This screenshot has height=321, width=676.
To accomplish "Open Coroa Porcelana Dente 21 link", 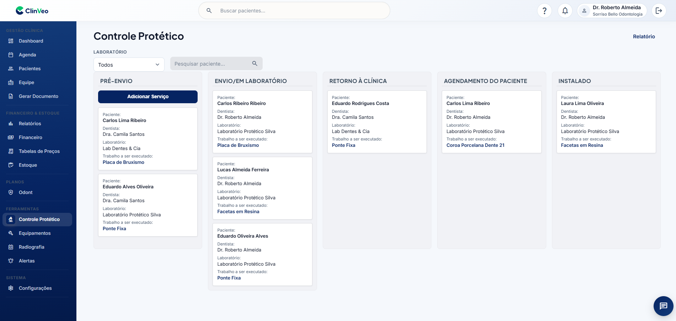I will pyautogui.click(x=475, y=145).
